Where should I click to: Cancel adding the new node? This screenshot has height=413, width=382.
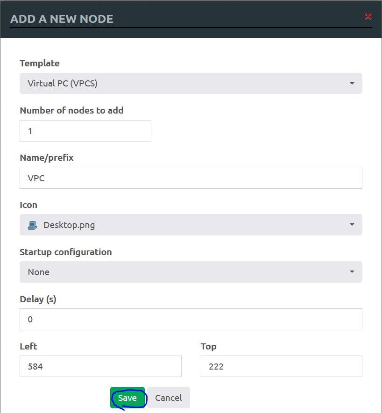pos(169,398)
